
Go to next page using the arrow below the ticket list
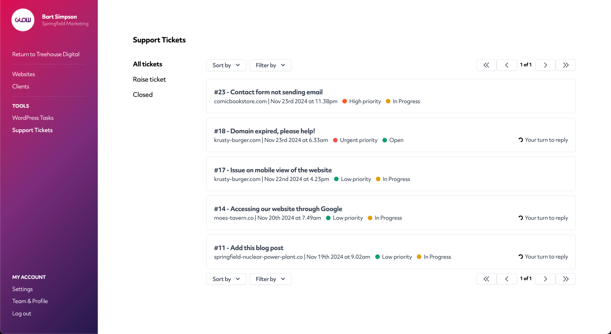tap(545, 278)
